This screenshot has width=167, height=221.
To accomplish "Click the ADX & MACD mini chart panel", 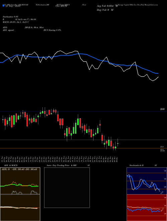I will point(20,194).
